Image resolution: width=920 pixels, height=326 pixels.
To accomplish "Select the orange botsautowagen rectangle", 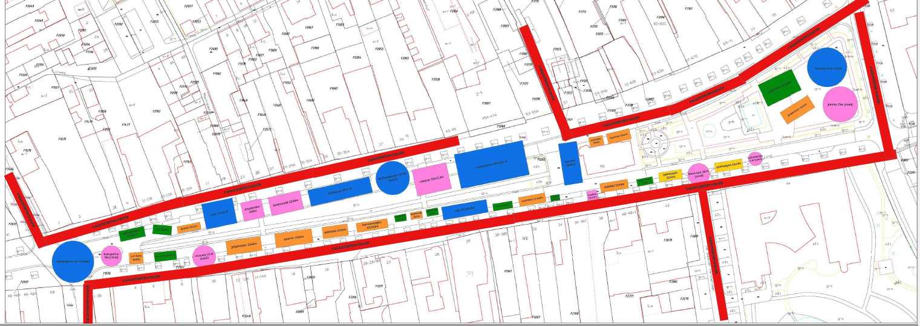I will coord(370,226).
